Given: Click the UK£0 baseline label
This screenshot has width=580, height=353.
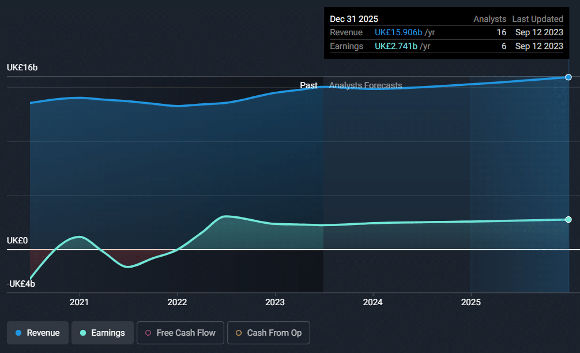Looking at the screenshot, I should (x=17, y=241).
